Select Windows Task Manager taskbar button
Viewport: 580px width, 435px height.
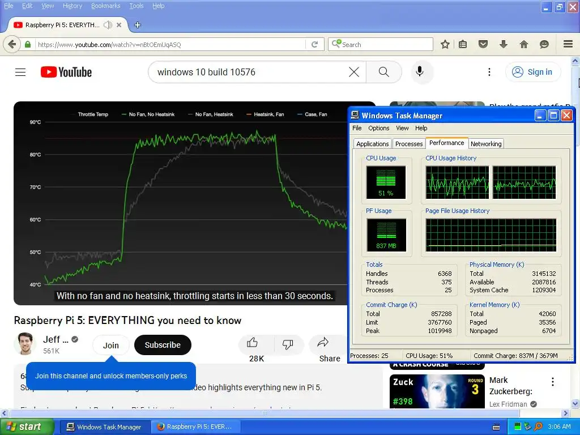(104, 427)
